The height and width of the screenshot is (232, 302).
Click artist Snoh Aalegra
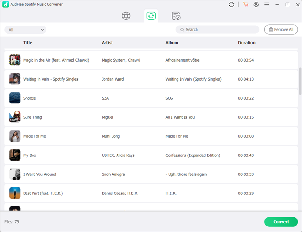click(113, 174)
